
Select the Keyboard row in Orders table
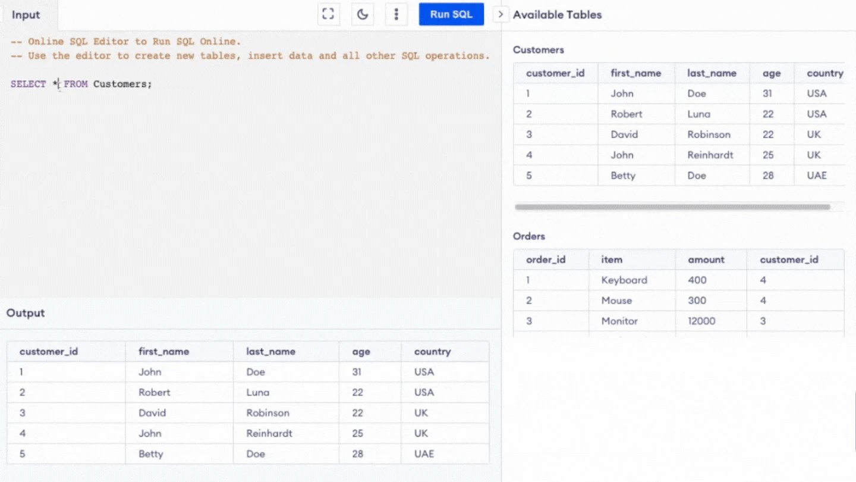click(624, 280)
